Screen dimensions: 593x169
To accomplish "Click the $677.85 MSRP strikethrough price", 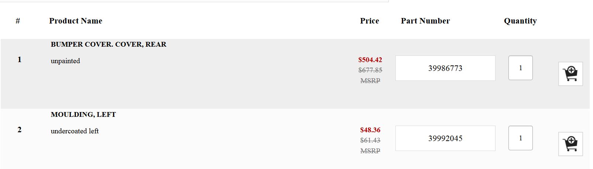I will [x=370, y=70].
